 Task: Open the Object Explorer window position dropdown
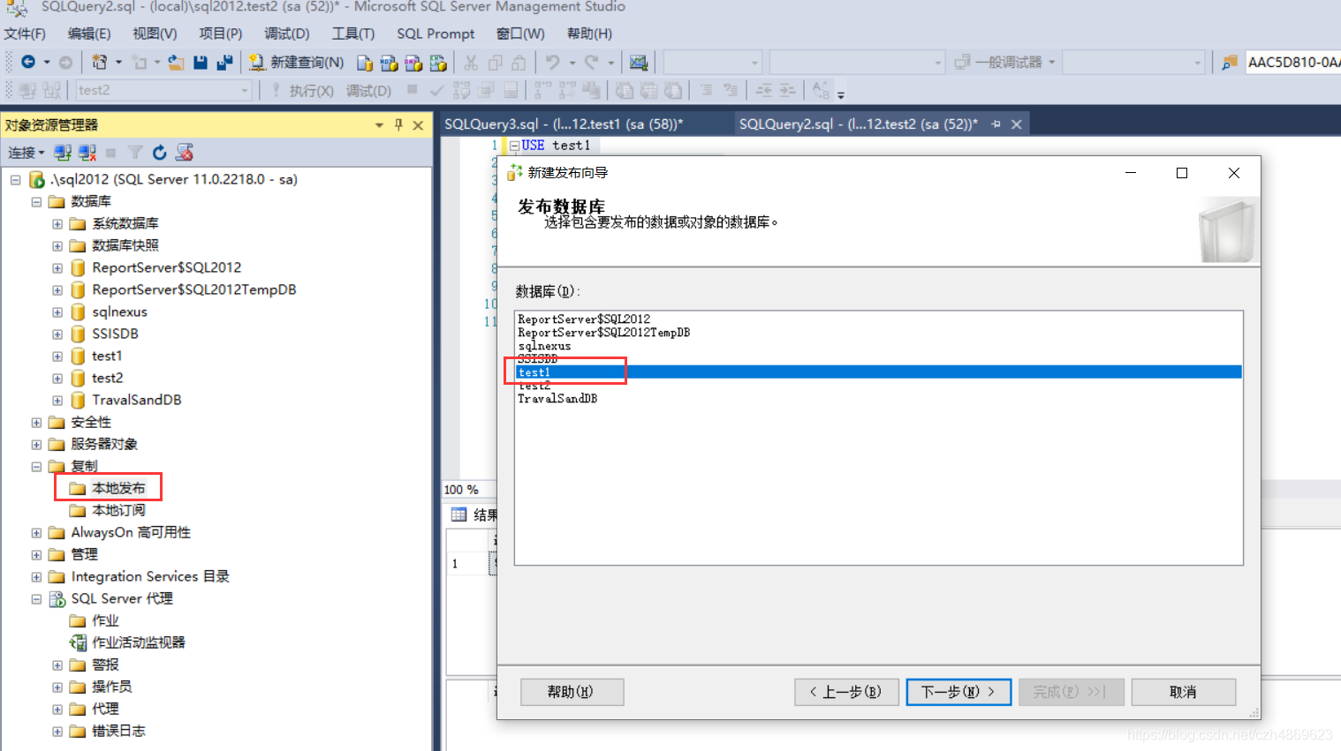[379, 124]
